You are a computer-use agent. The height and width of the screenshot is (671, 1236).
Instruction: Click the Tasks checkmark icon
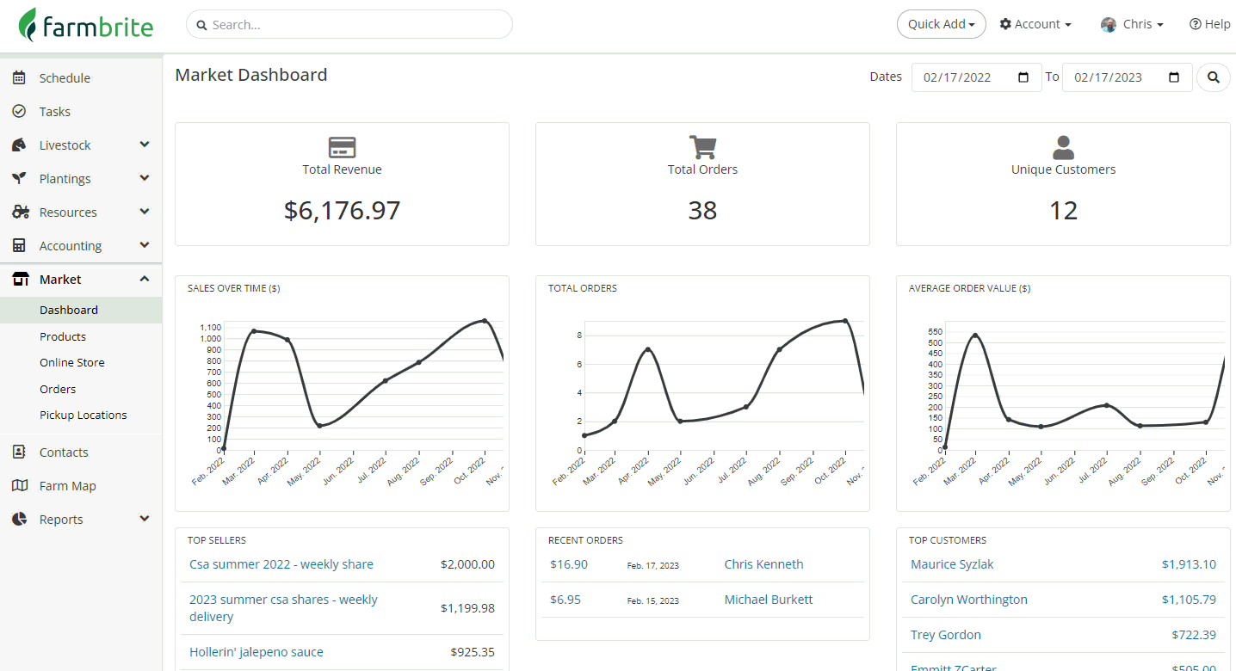pyautogui.click(x=19, y=112)
